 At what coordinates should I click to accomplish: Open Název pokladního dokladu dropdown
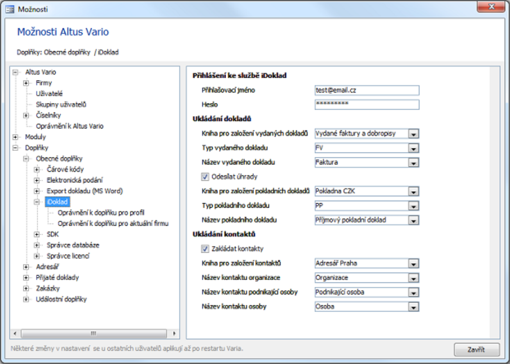pos(414,220)
